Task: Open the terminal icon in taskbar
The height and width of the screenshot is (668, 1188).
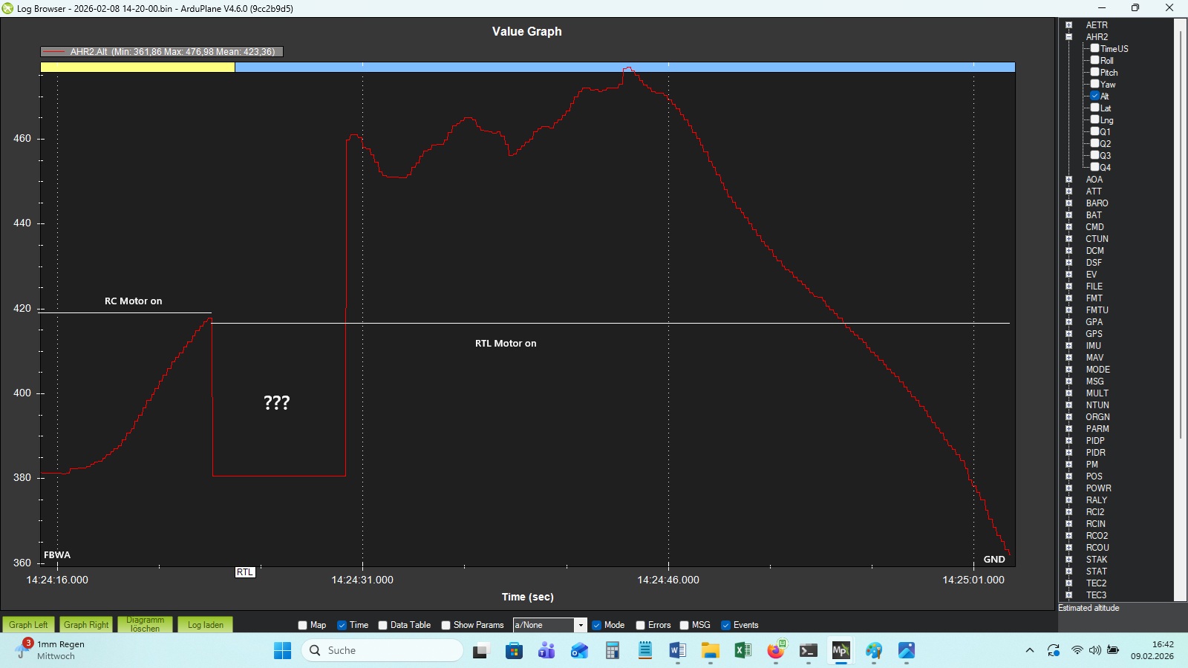Action: (809, 651)
